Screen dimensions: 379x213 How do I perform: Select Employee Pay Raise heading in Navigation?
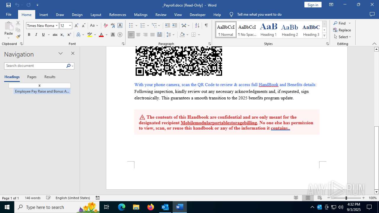click(x=42, y=91)
